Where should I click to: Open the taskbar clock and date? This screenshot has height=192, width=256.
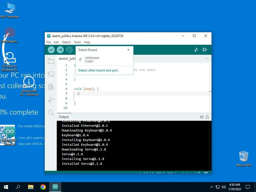pyautogui.click(x=234, y=187)
